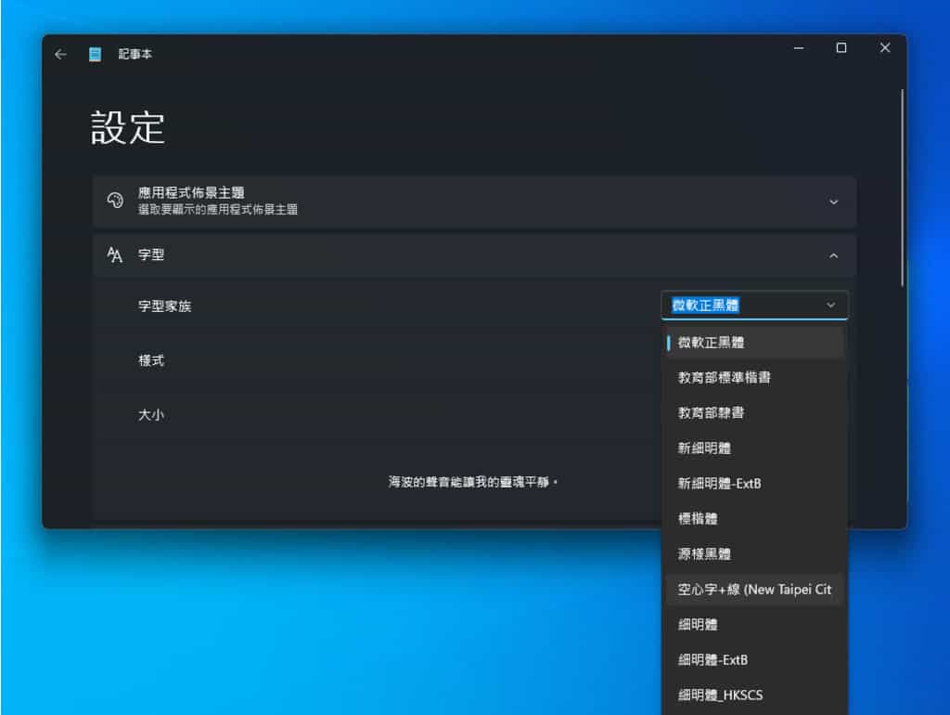
Task: Maximize the 記事本 window
Action: coord(841,48)
